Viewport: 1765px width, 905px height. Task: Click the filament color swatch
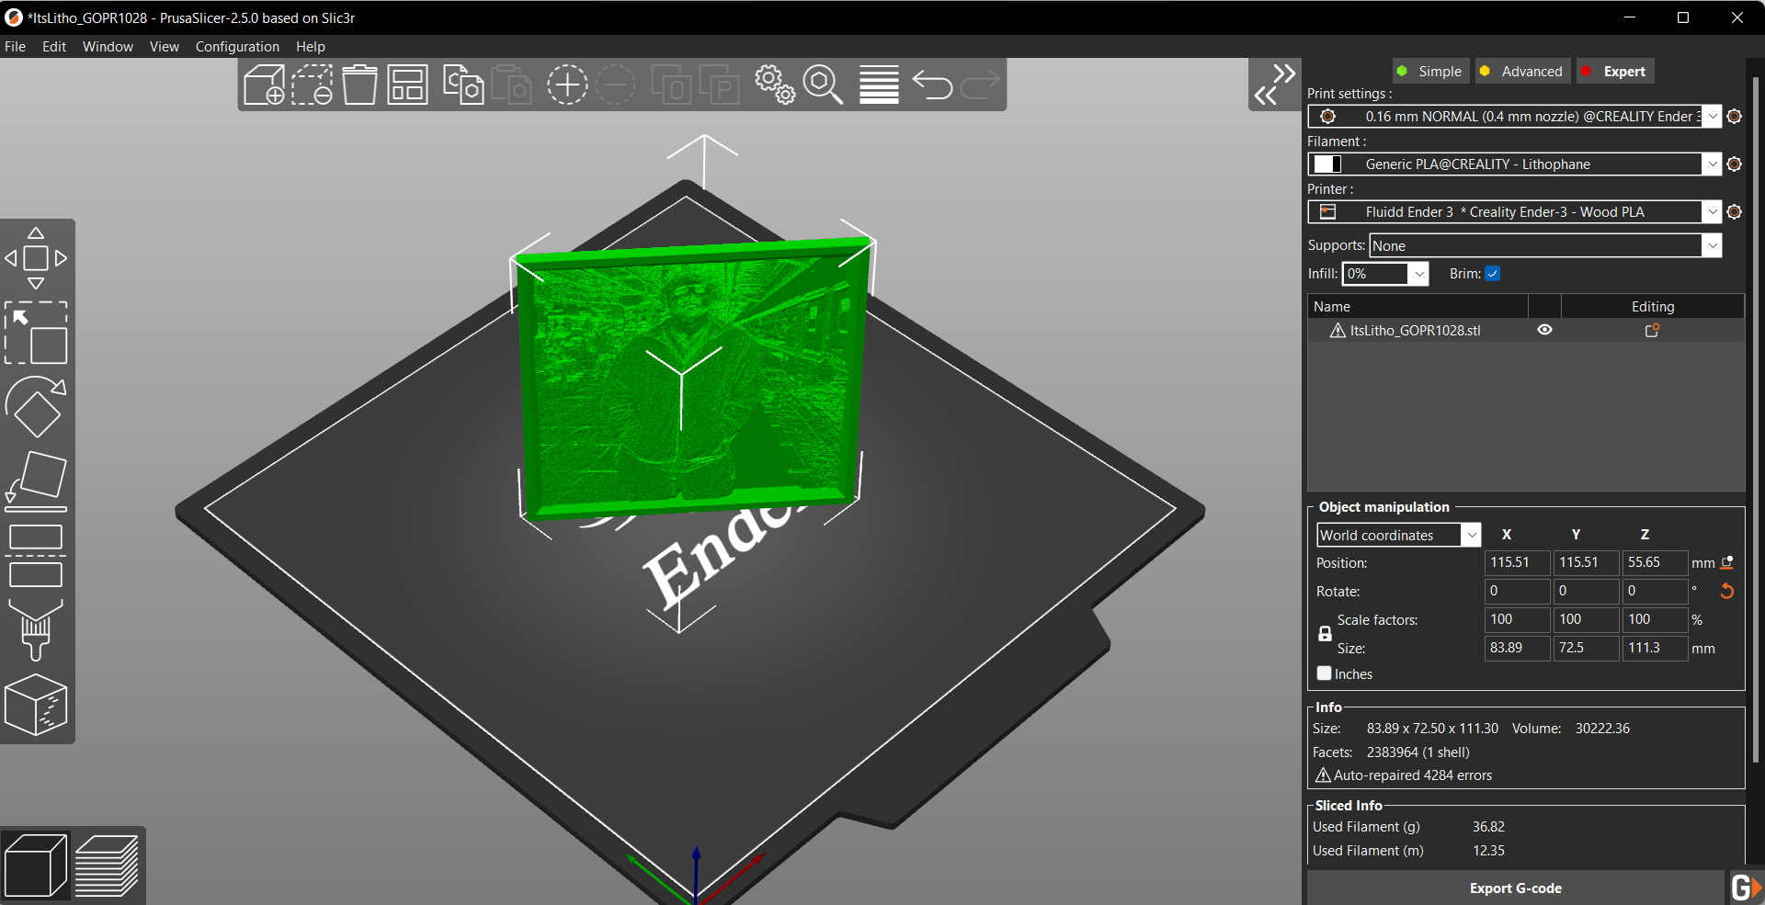[1327, 164]
